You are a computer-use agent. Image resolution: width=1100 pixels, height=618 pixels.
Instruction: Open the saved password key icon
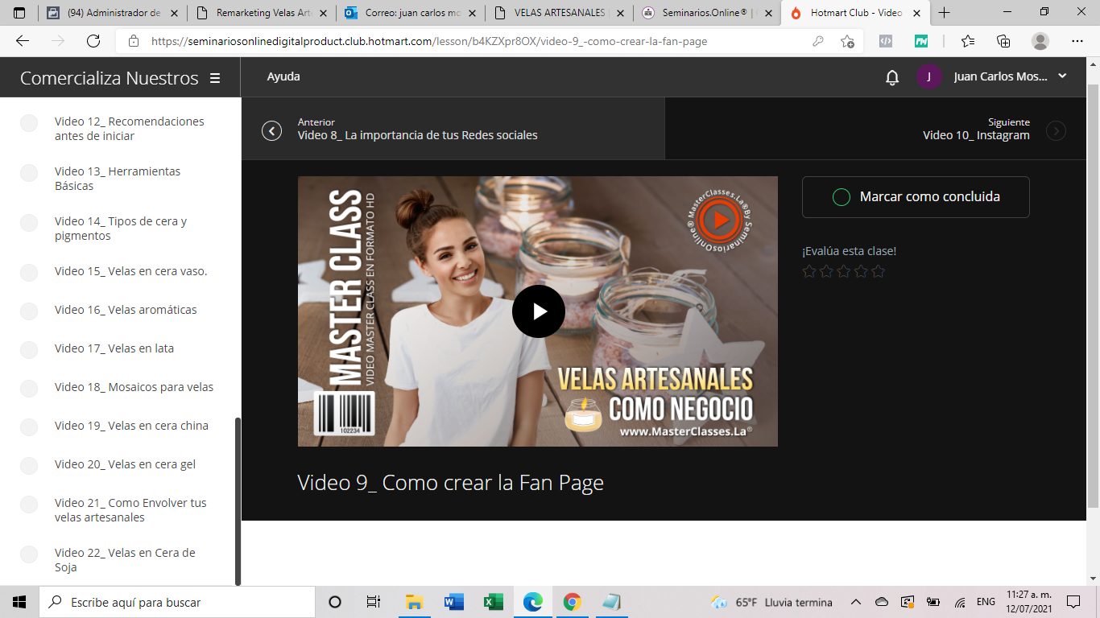[x=818, y=41]
